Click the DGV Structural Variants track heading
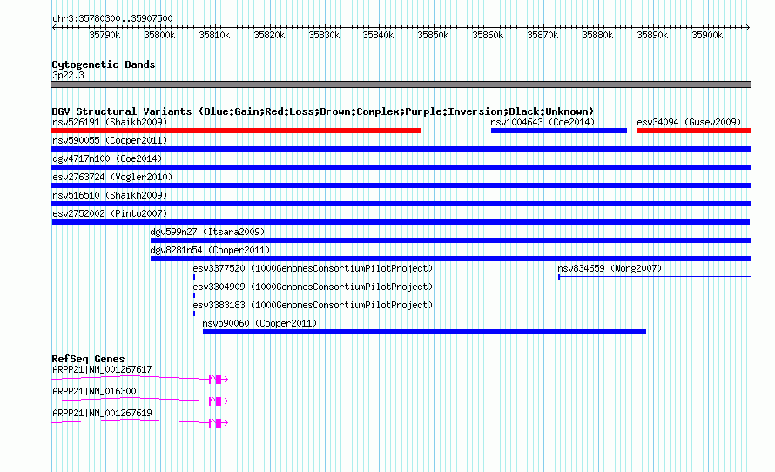Screen dimensions: 775x472 click(323, 111)
